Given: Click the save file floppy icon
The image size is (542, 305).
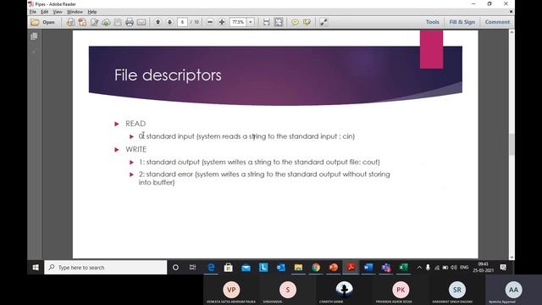Looking at the screenshot, I should coord(118,22).
